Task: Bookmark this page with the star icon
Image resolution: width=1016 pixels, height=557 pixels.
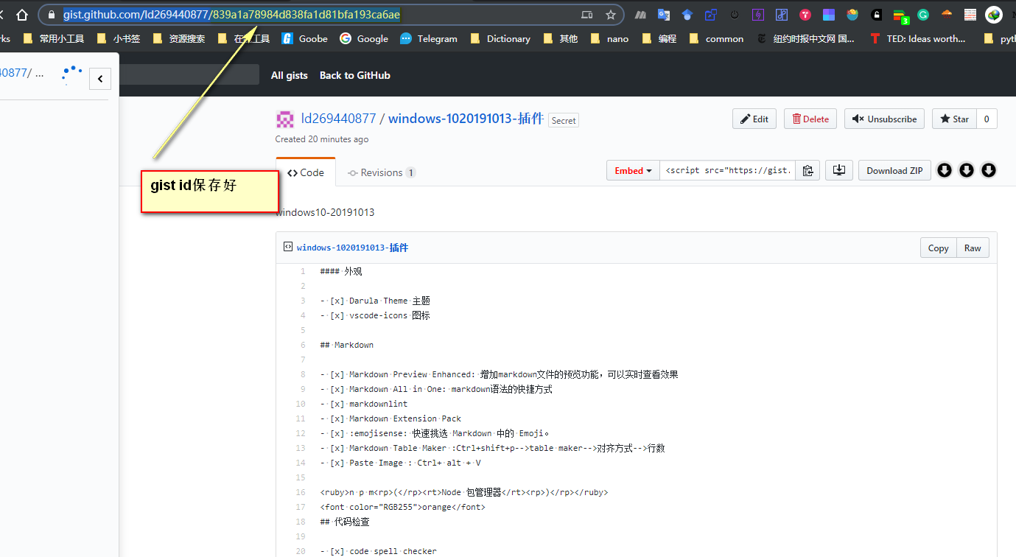Action: click(x=611, y=15)
